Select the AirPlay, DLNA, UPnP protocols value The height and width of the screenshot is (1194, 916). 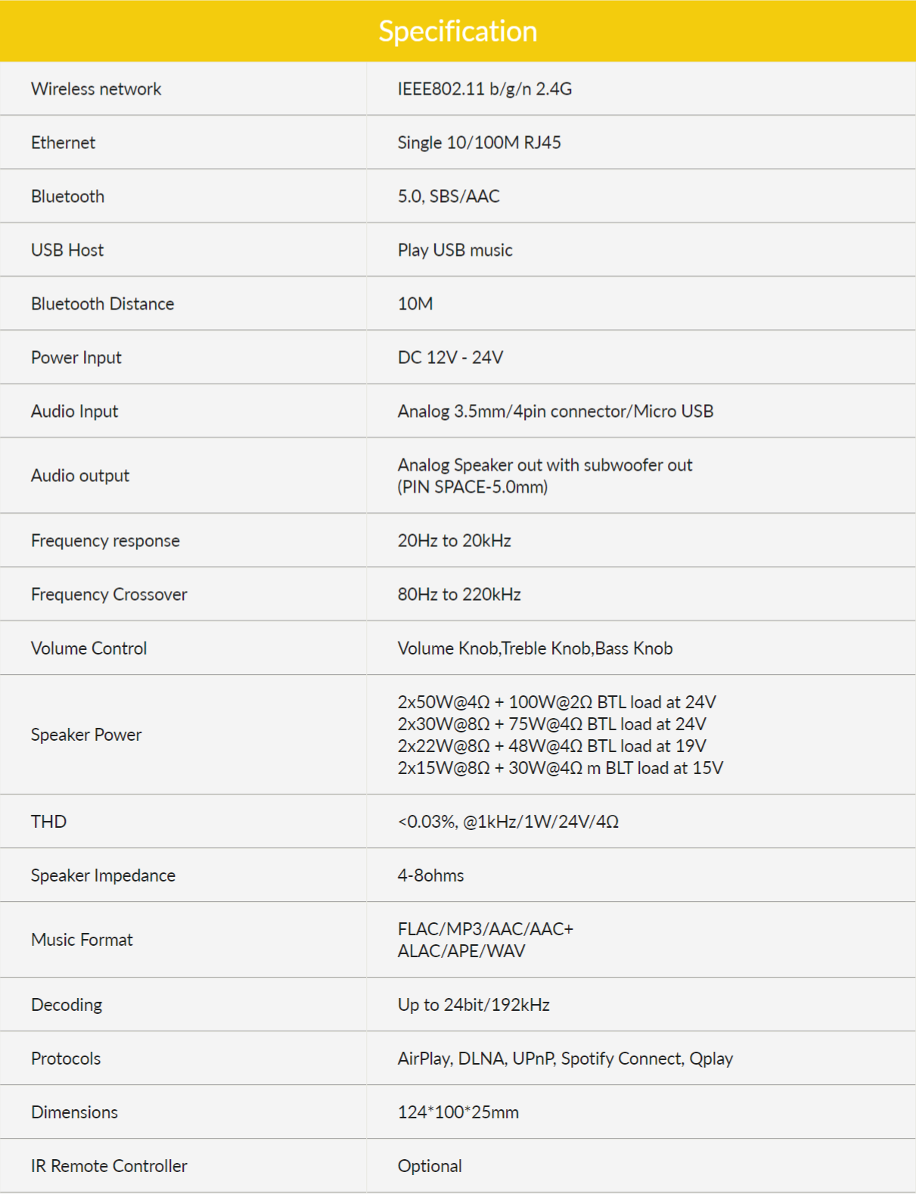[565, 1059]
